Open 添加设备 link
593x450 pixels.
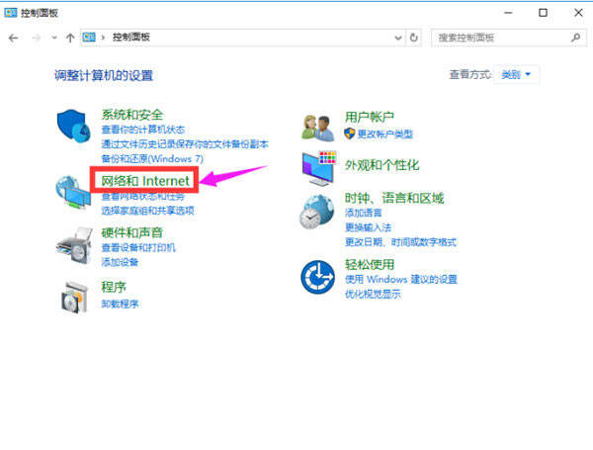(x=120, y=262)
